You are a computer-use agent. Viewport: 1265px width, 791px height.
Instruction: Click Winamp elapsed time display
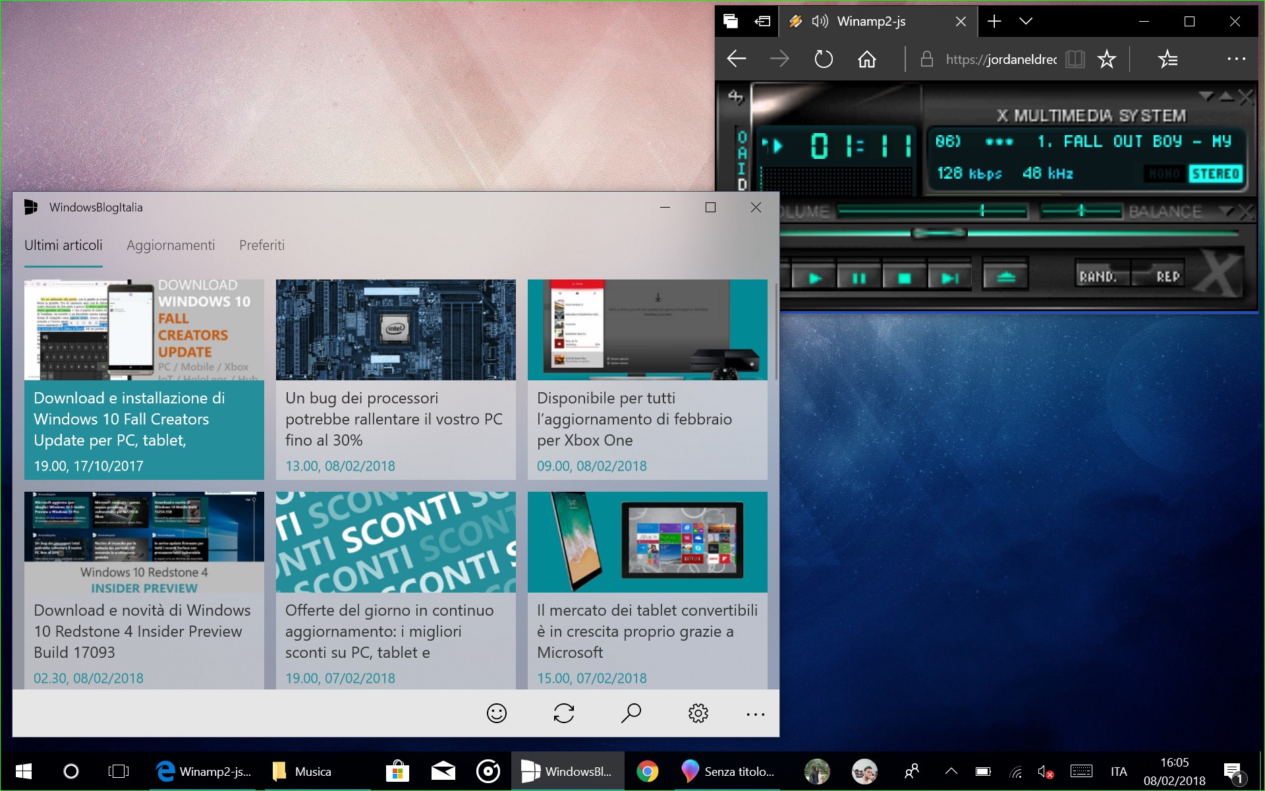tap(861, 146)
